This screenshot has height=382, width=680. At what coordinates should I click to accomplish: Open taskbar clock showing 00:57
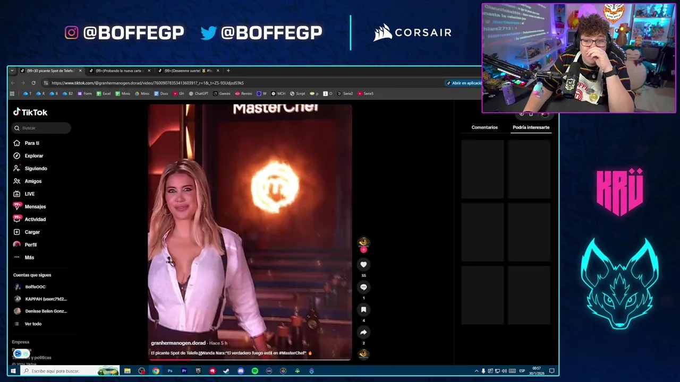(x=537, y=371)
